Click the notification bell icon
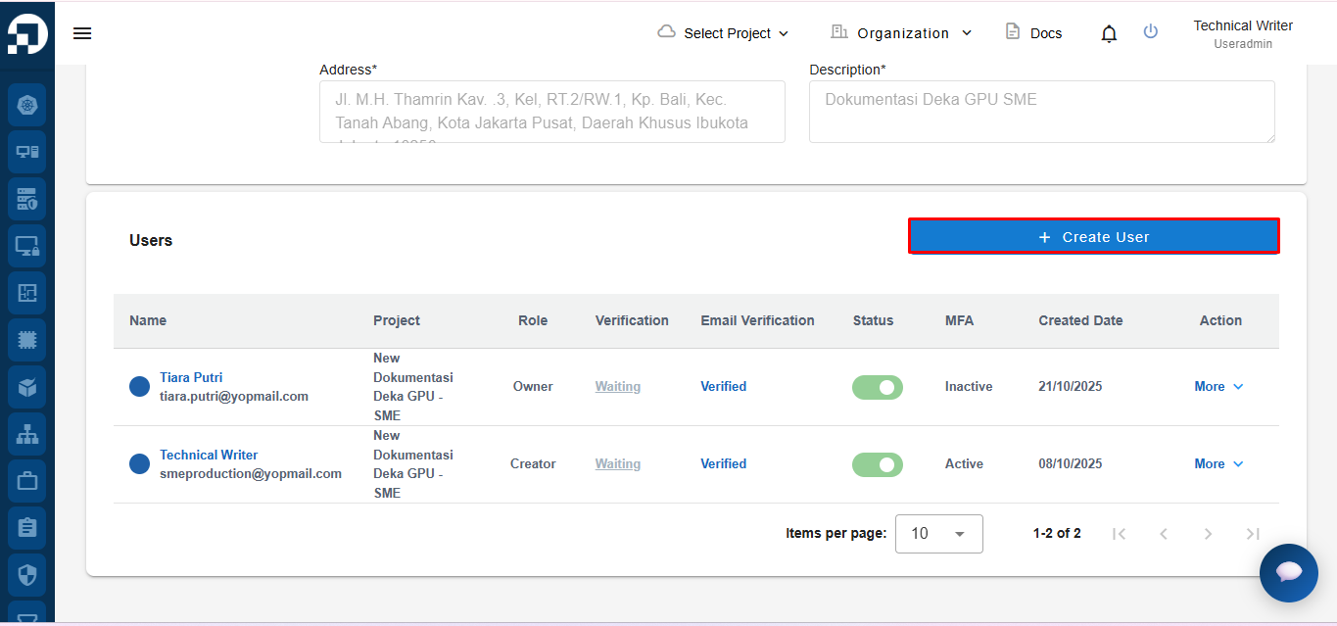The width and height of the screenshot is (1337, 626). coord(1109,34)
